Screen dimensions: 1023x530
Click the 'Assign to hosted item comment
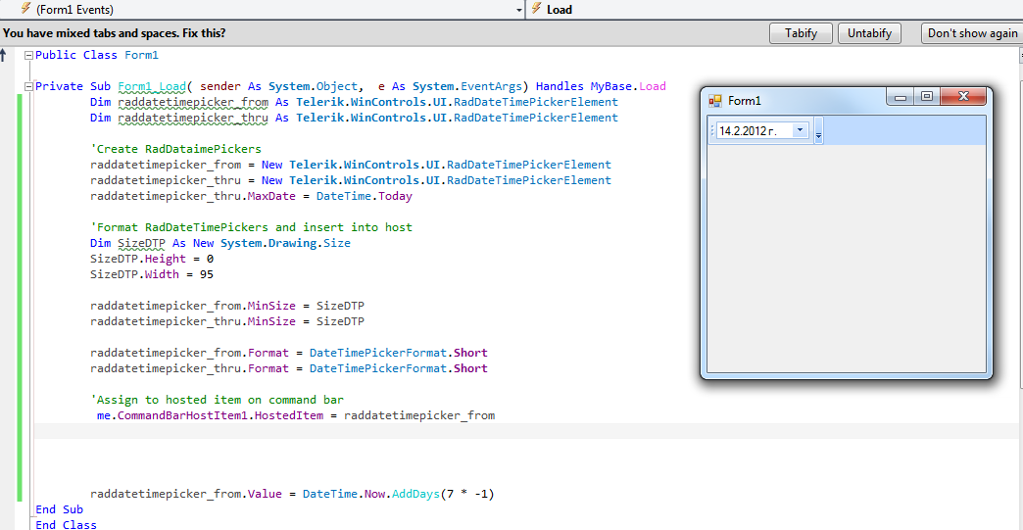click(217, 400)
